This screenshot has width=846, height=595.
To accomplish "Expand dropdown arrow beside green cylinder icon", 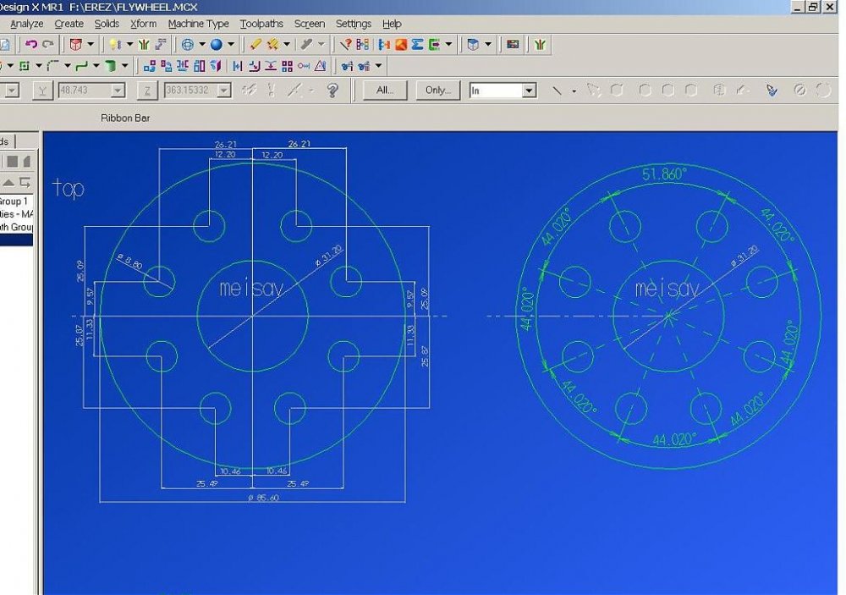I will tap(124, 66).
